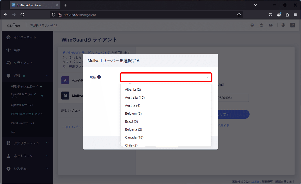Click the VPN shield sidebar icon
This screenshot has width=301, height=184.
point(9,75)
